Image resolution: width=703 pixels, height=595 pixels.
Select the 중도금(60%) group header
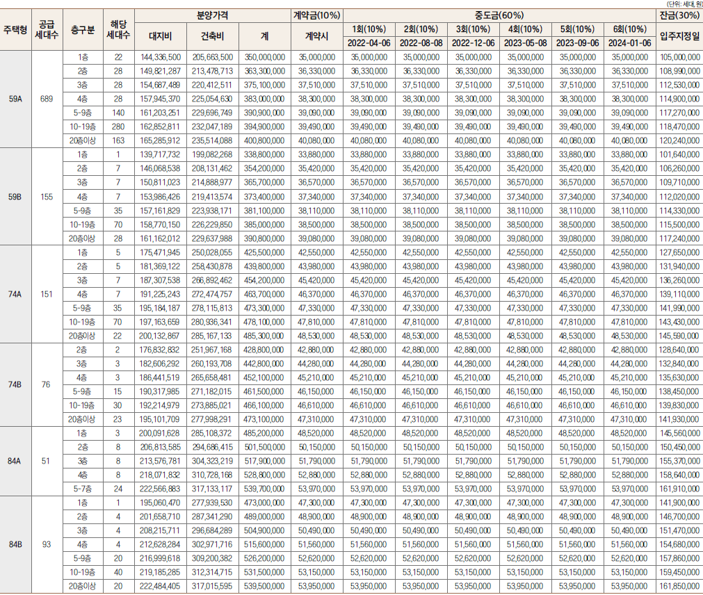tap(499, 15)
